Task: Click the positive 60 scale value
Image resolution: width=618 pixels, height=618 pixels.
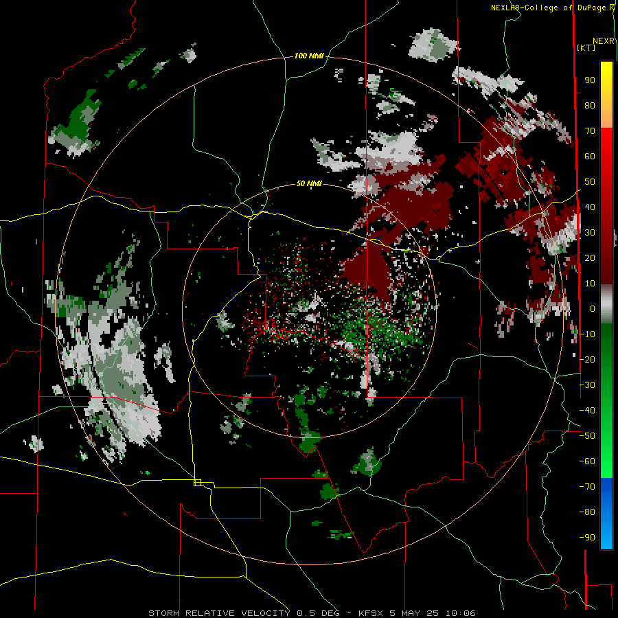Action: (590, 157)
